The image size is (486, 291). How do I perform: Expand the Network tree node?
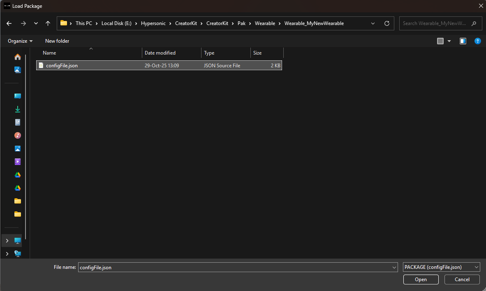pos(7,254)
